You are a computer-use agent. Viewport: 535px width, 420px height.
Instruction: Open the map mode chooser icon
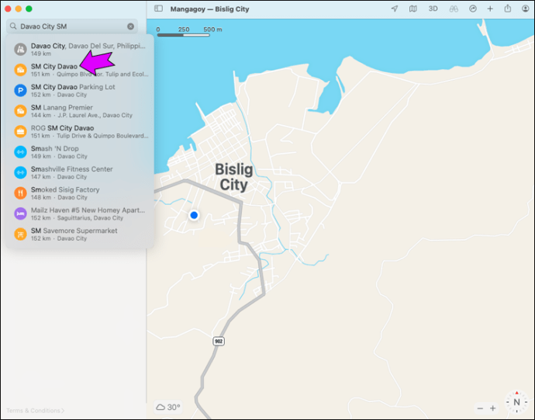(x=412, y=9)
